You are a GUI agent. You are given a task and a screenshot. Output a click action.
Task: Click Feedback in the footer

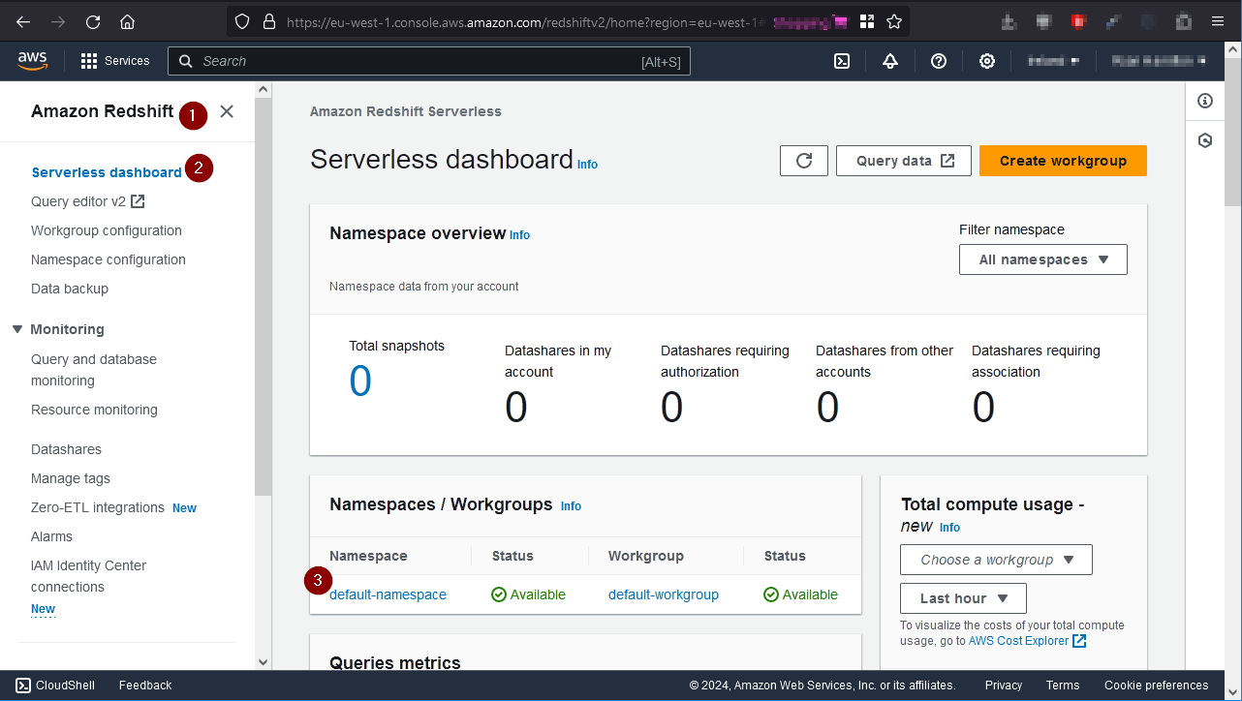click(145, 686)
